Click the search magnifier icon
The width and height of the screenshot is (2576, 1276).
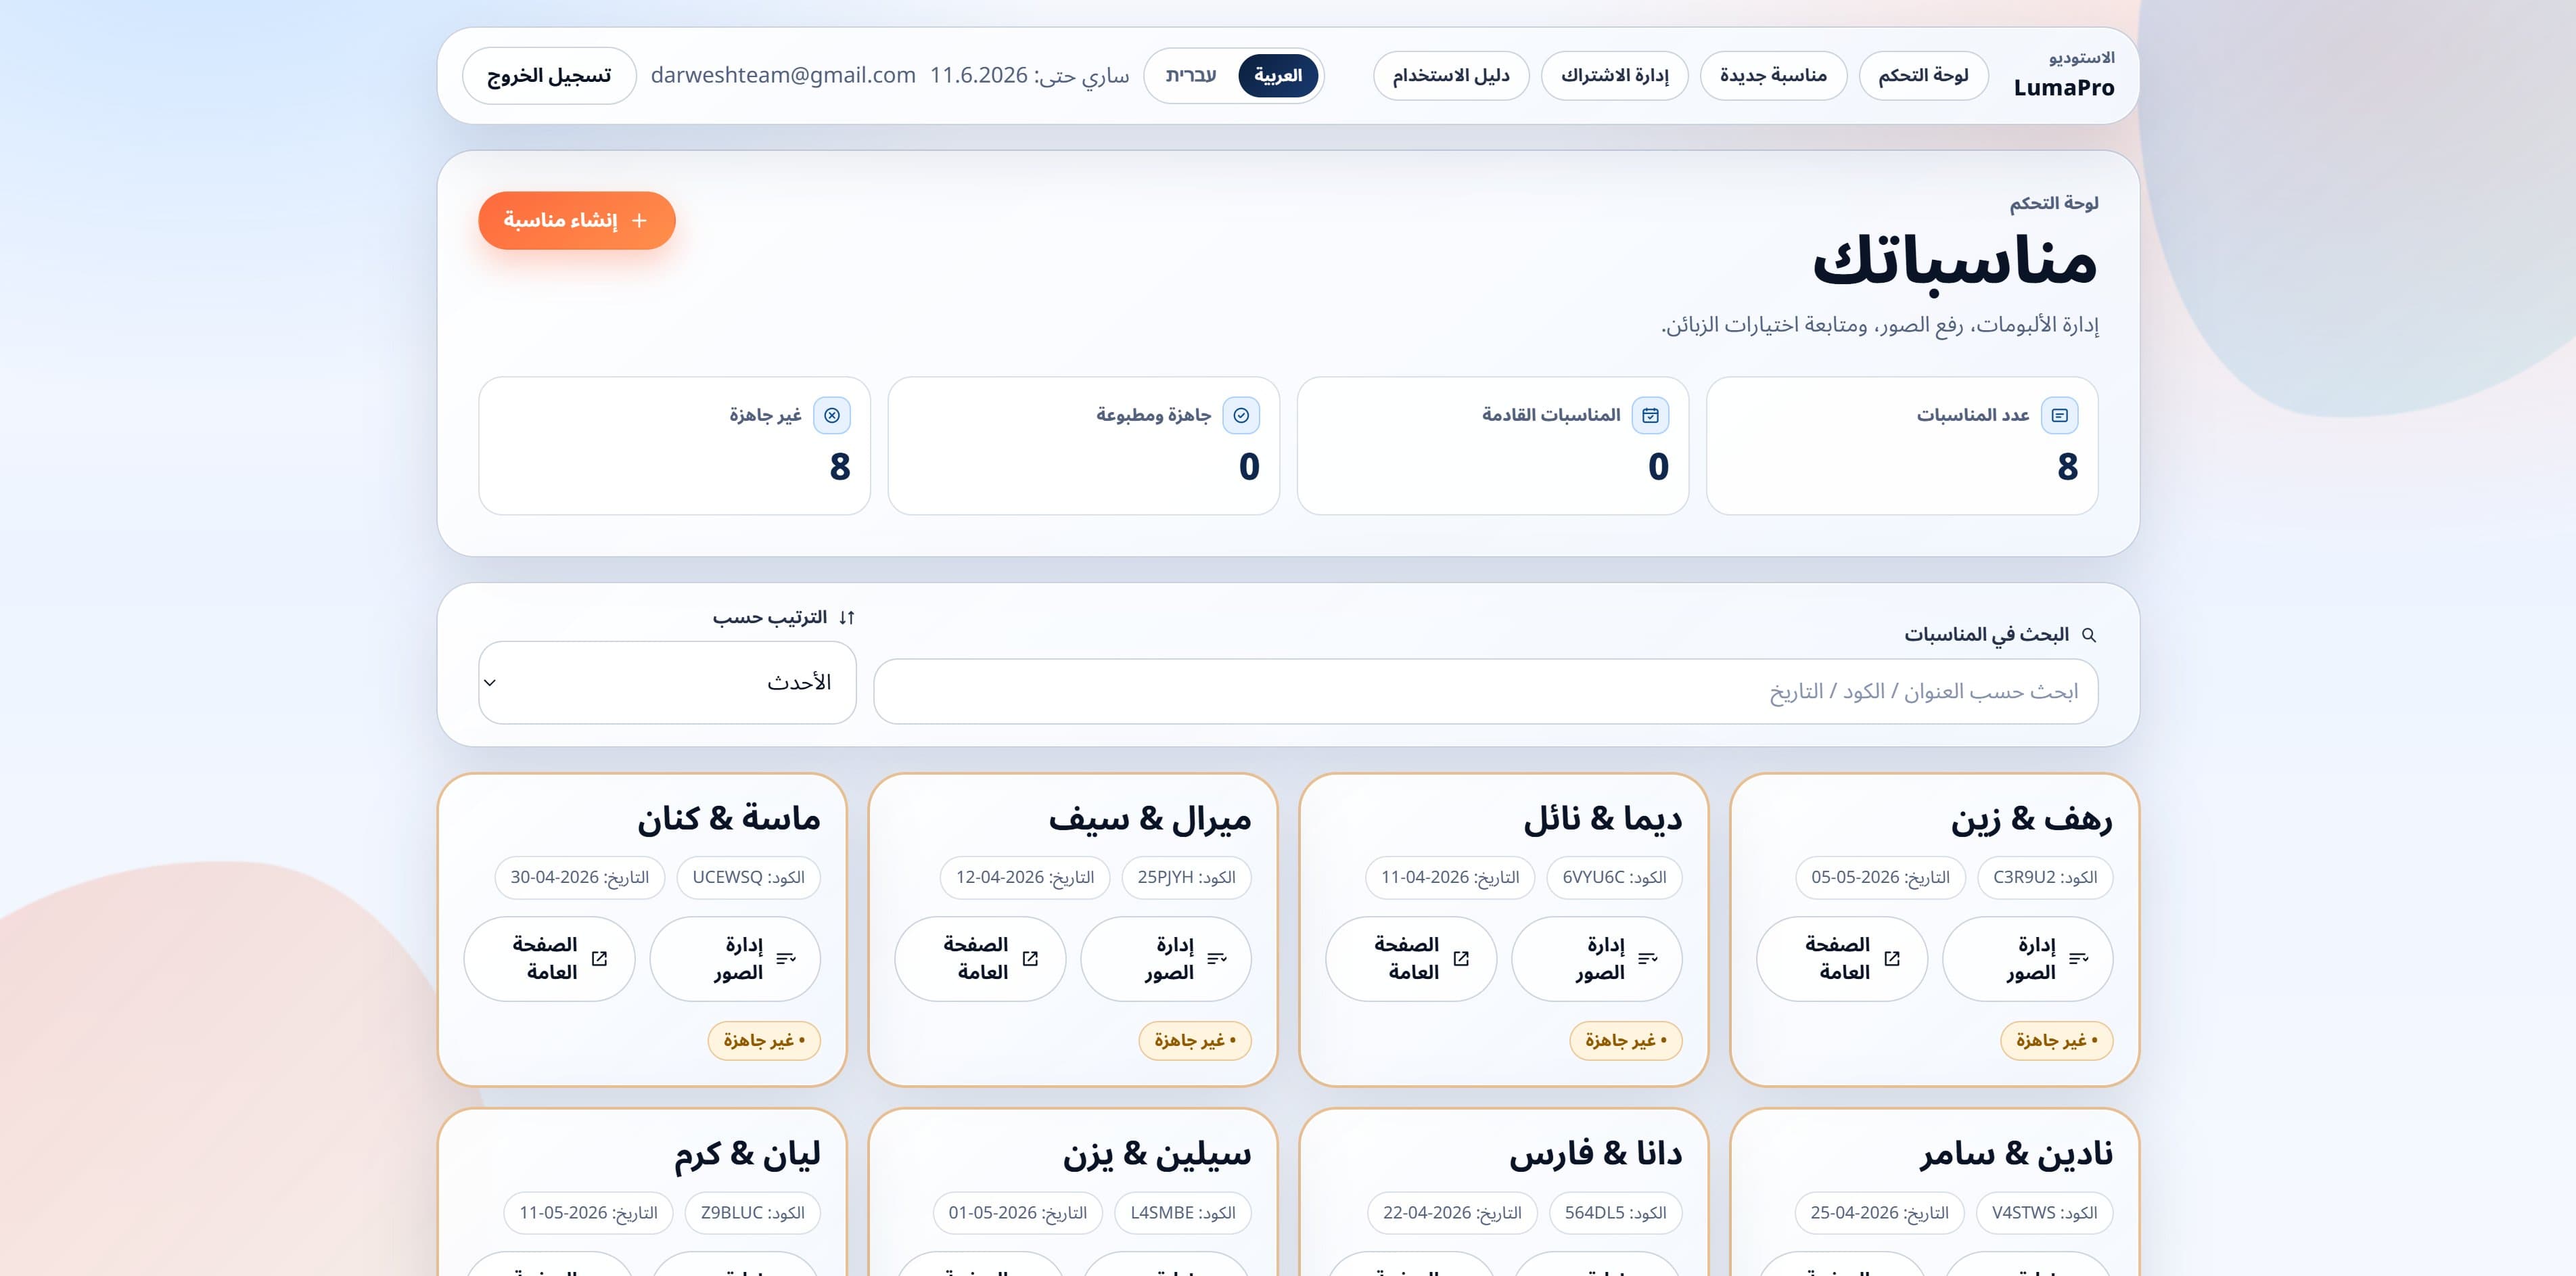(x=2088, y=635)
